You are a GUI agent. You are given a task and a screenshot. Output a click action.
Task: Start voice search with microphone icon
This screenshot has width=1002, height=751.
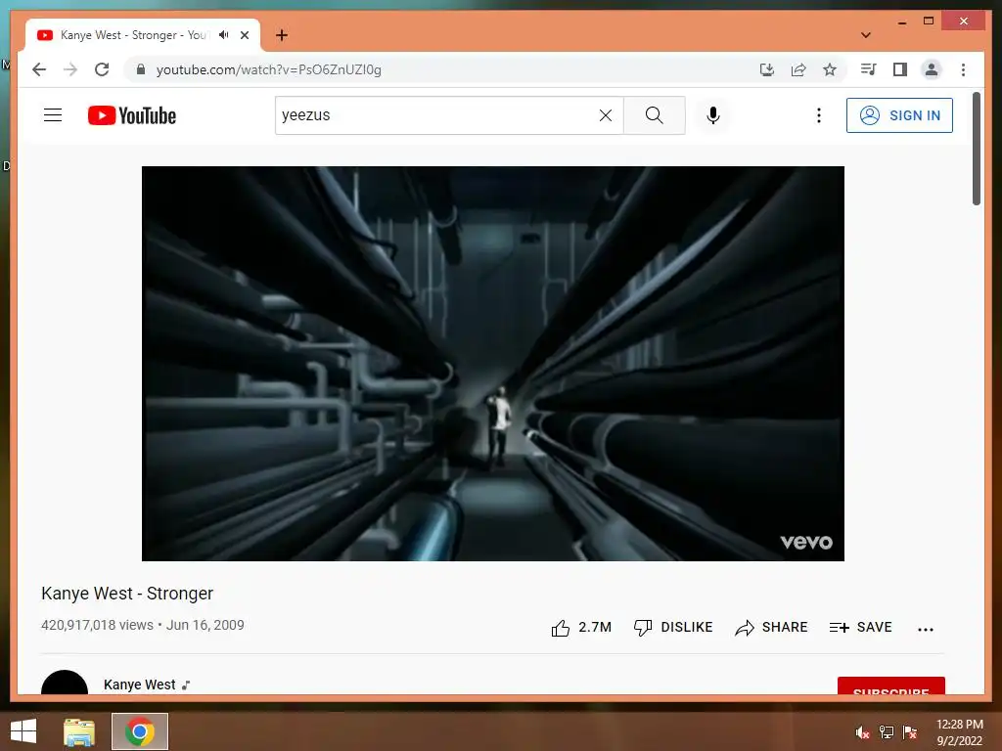[x=713, y=115]
